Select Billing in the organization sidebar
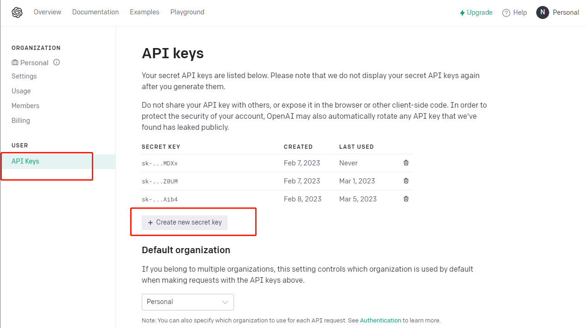The height and width of the screenshot is (328, 587). (21, 121)
